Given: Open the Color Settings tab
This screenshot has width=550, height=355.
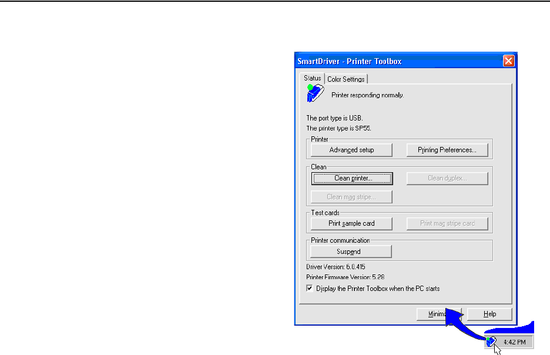Looking at the screenshot, I should coord(346,79).
